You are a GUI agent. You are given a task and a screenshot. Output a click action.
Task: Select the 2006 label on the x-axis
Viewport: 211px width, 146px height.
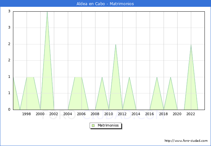click(81, 114)
